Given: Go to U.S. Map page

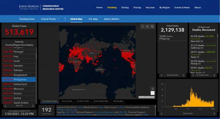Looking at the screenshot, I should click(x=93, y=19).
